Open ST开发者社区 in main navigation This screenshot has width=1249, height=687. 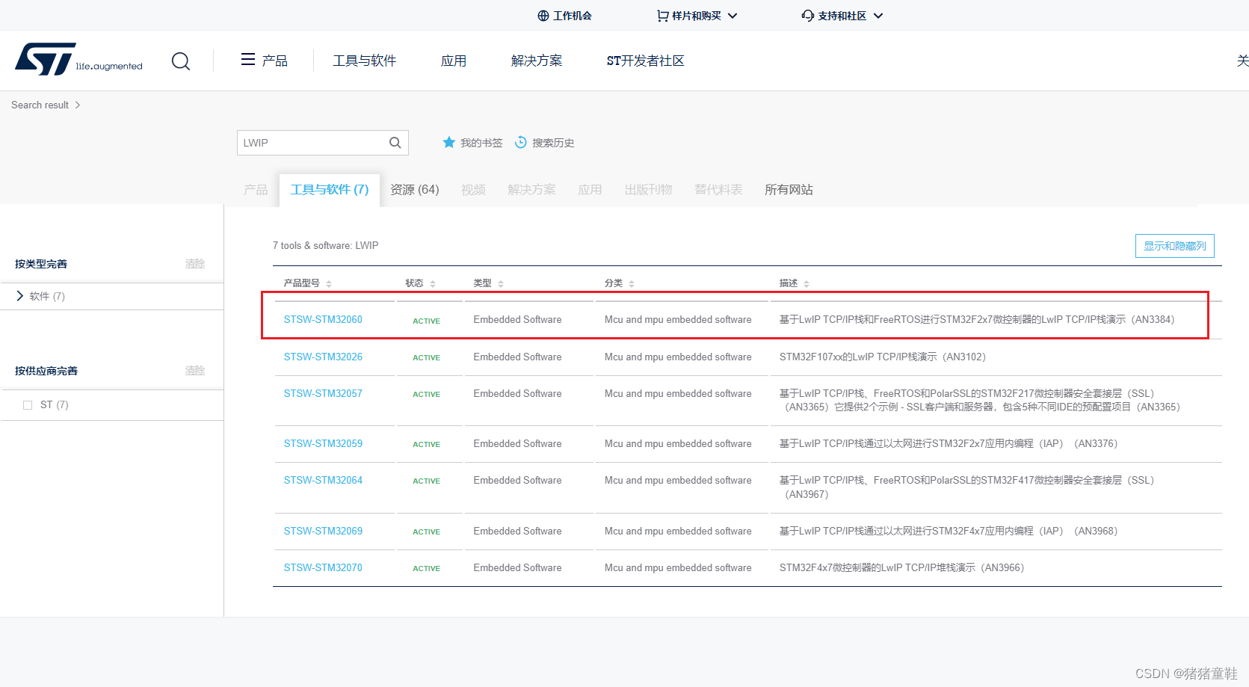click(646, 61)
